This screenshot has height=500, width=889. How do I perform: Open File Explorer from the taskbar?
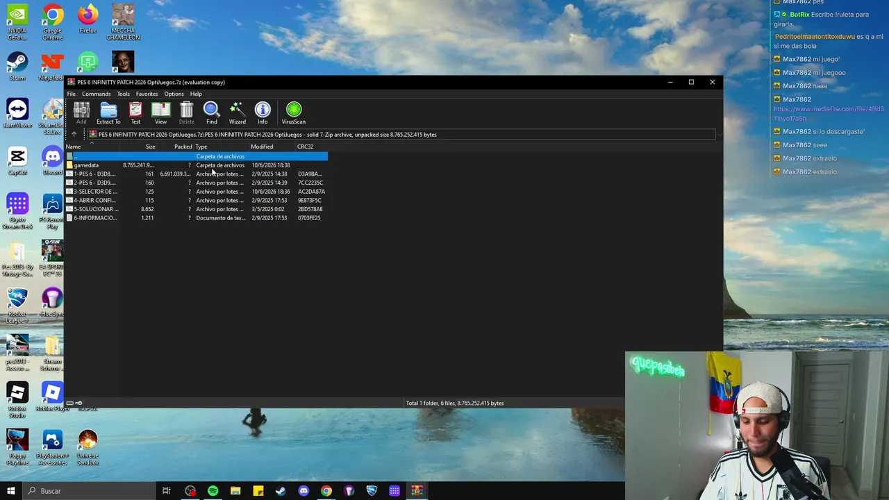tap(235, 491)
